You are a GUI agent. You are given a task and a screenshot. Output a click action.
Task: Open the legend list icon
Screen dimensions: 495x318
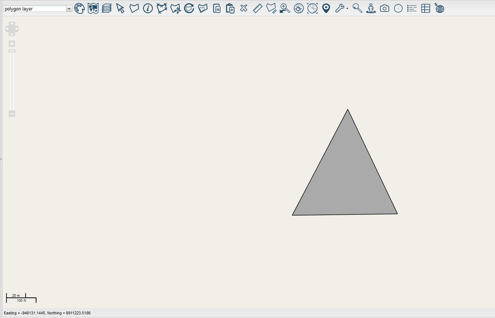(x=412, y=8)
